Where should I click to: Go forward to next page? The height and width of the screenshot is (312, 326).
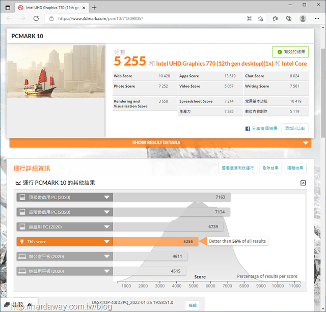click(22, 18)
